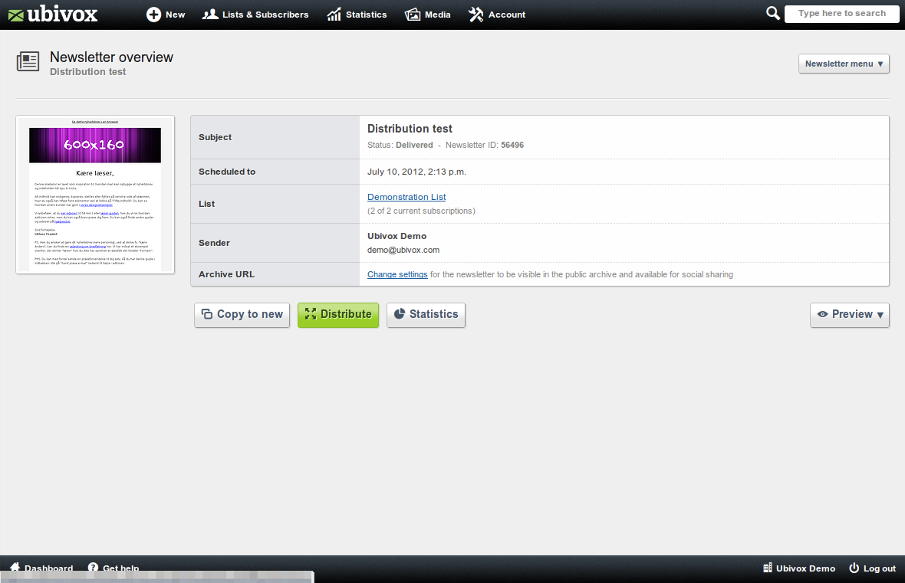Image resolution: width=905 pixels, height=583 pixels.
Task: Open the Statistics menu in top bar
Action: click(357, 15)
